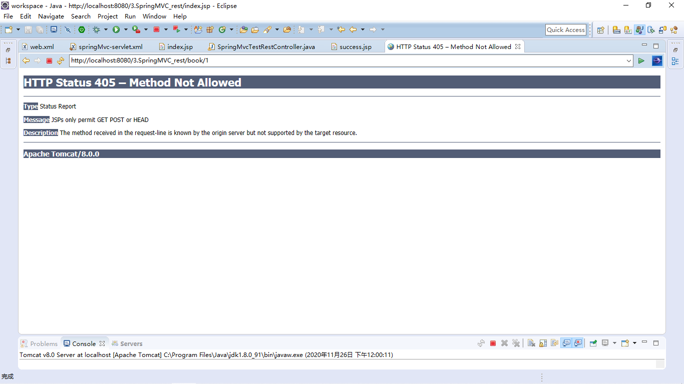Toggle Show Console on standard output change
The height and width of the screenshot is (384, 684).
pyautogui.click(x=566, y=343)
